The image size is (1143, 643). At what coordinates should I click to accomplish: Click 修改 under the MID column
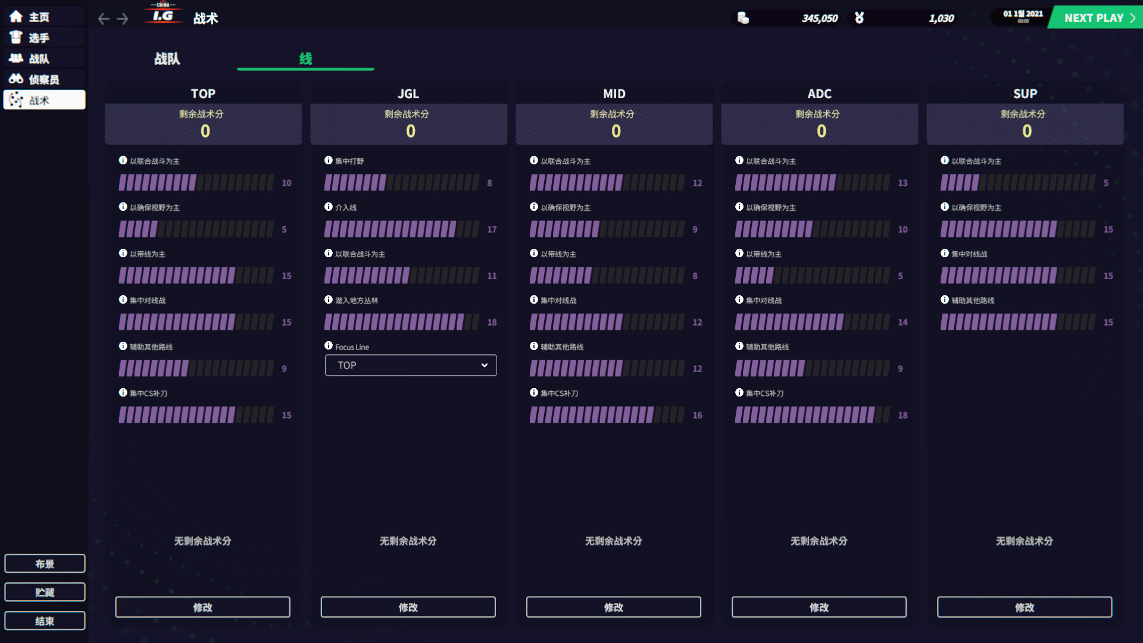(x=614, y=607)
